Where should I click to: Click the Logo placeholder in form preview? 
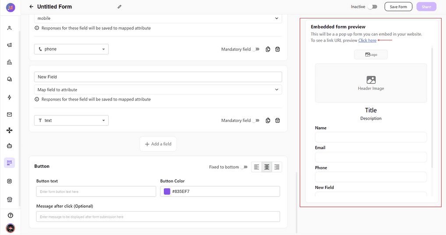371,55
